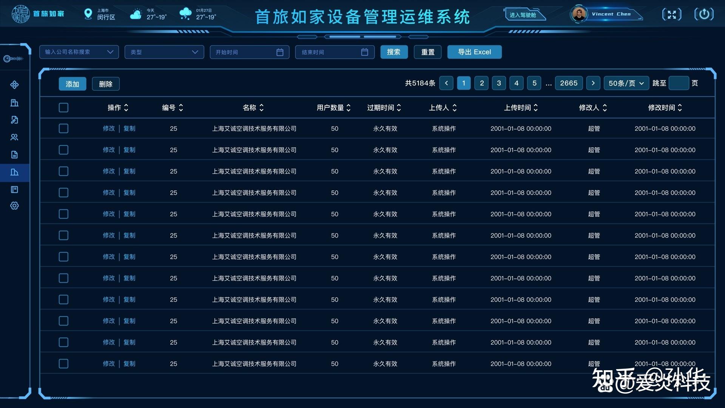Open the users icon in the sidebar
The height and width of the screenshot is (408, 725).
tap(14, 137)
